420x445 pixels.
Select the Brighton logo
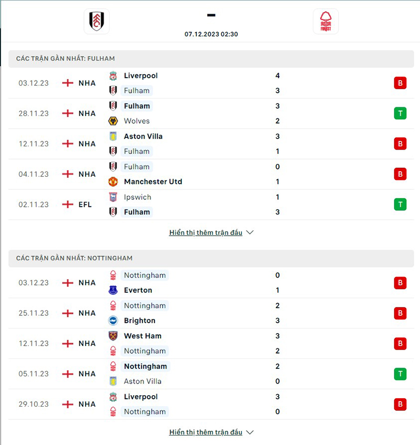click(x=113, y=320)
